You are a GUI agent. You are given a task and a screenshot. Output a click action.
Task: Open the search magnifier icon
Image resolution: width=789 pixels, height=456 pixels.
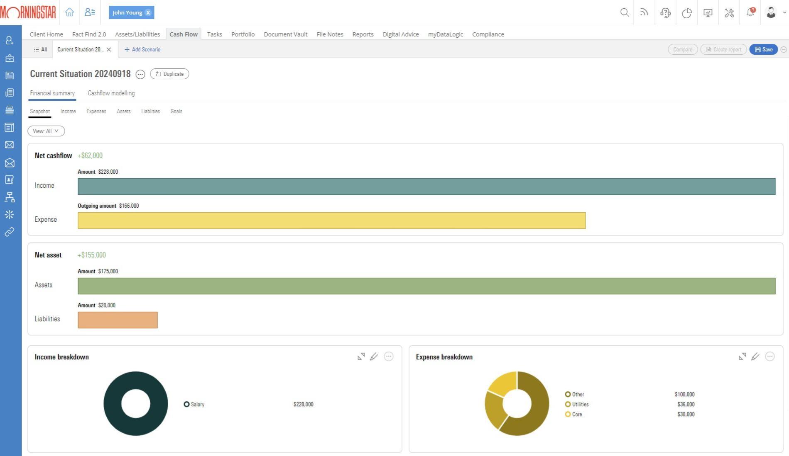pos(624,12)
